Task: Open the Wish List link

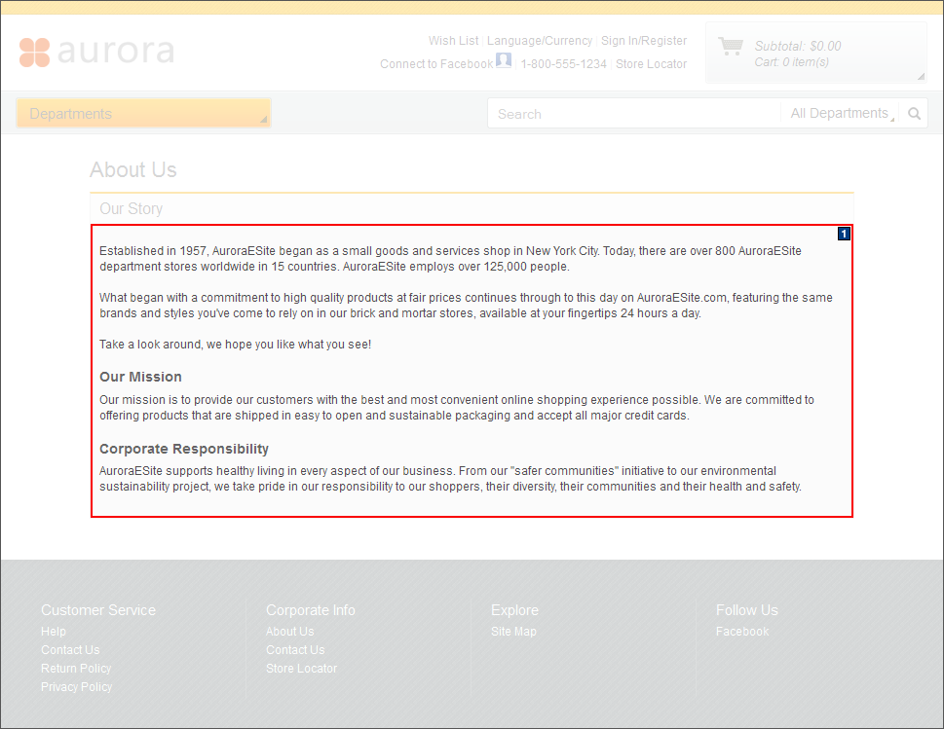Action: [x=453, y=40]
